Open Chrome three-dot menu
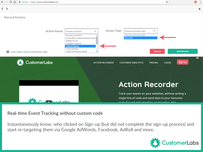 pyautogui.click(x=200, y=2)
